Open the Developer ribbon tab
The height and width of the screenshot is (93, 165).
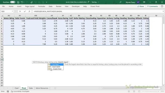tap(76, 6)
